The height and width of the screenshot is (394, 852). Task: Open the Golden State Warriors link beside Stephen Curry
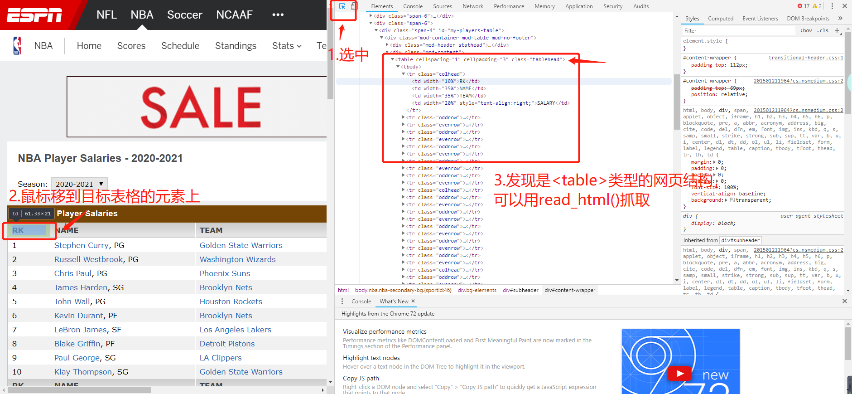[x=241, y=245]
